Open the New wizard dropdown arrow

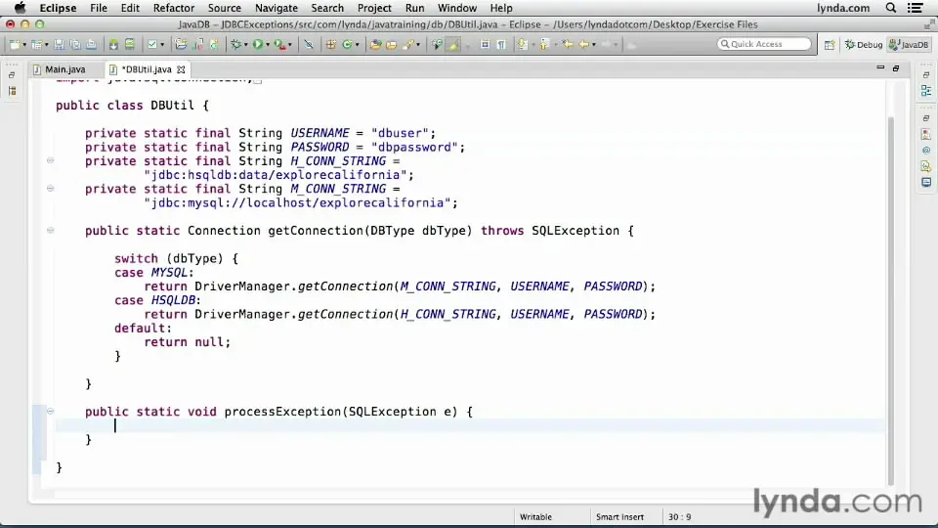[x=23, y=45]
